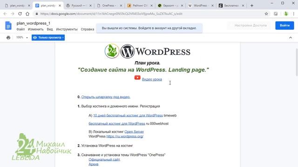Open the Инструменты menu
Screen dimensions: 298x167
tap(67, 29)
